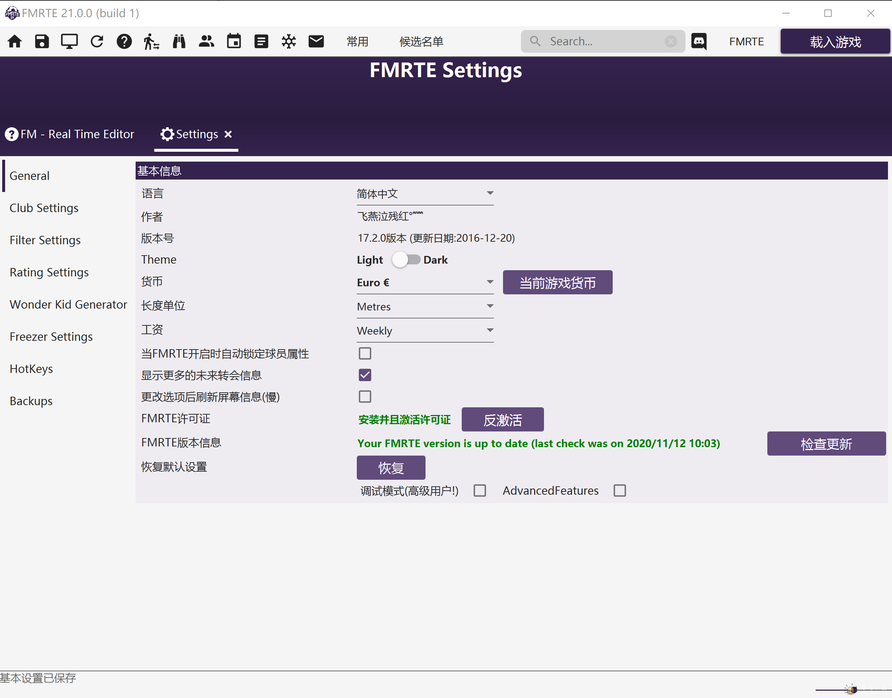The image size is (892, 698).
Task: Open the FMRTE menu
Action: 747,42
